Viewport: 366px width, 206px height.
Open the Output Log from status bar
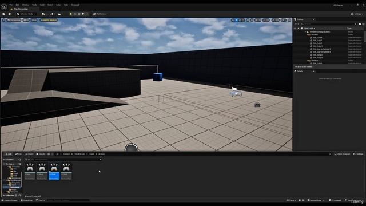click(x=26, y=200)
